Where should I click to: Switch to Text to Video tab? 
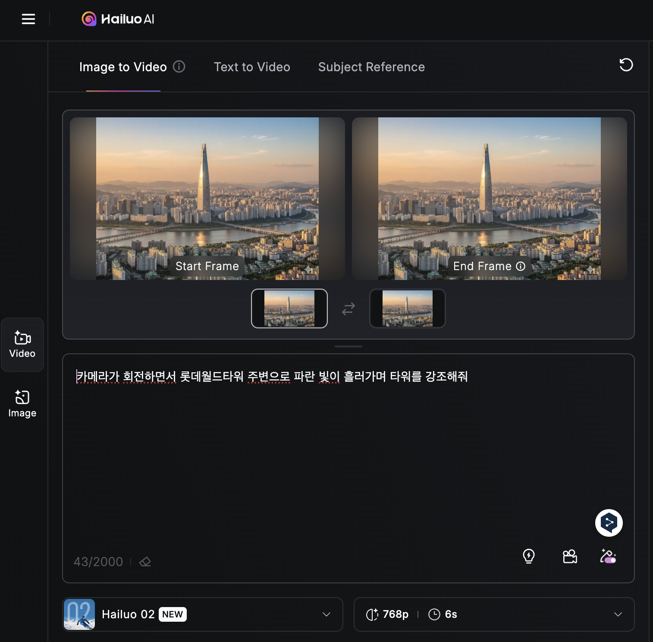click(x=252, y=67)
